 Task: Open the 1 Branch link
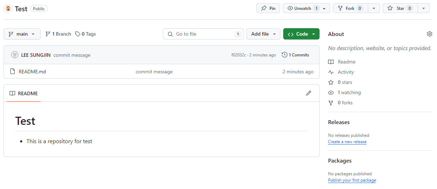58,34
